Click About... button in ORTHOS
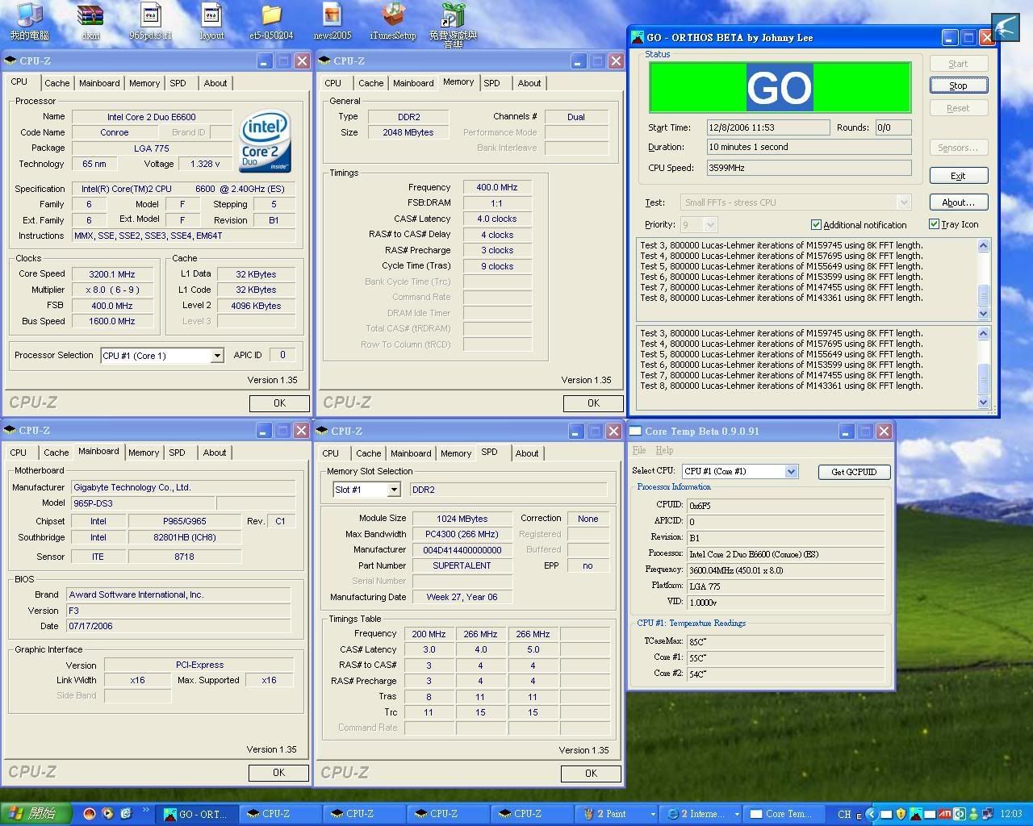1033x826 pixels. [958, 202]
